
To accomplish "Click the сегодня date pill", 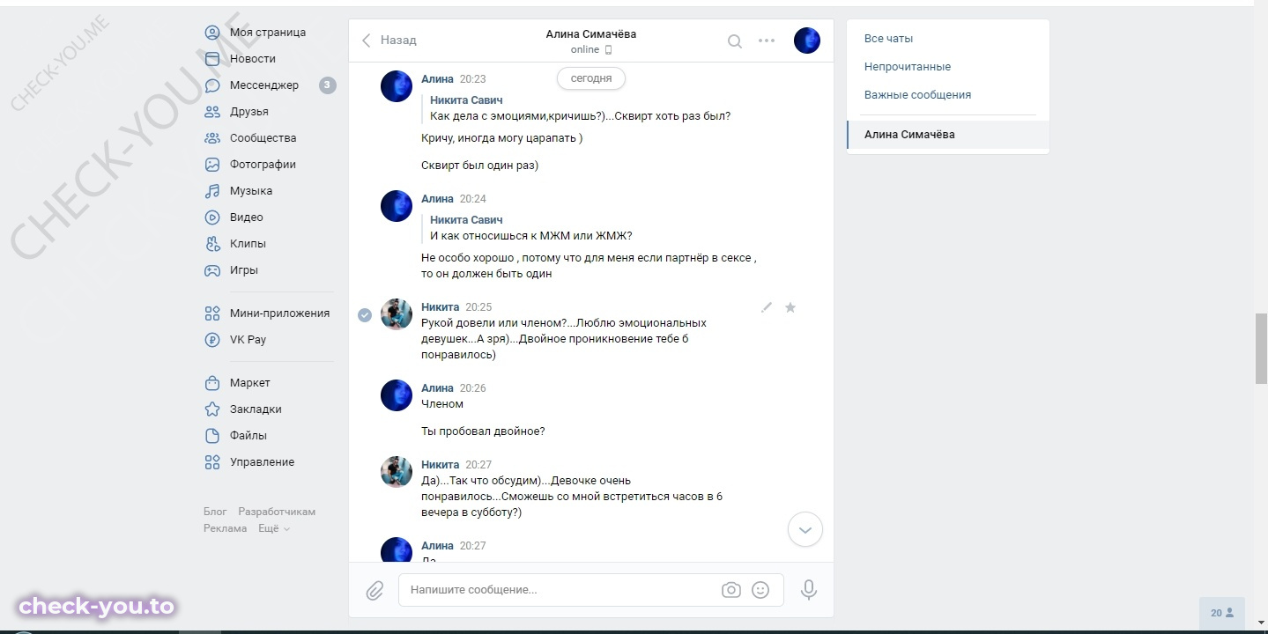I will pyautogui.click(x=591, y=78).
